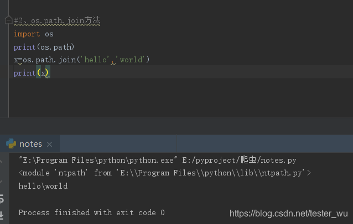Click the 'import os' code line
The height and width of the screenshot is (224, 353).
[x=34, y=34]
